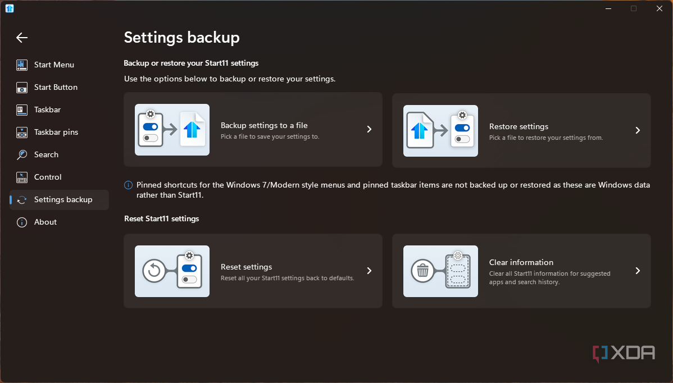Click the info icon beside pinned shortcuts note
This screenshot has width=673, height=383.
click(128, 185)
